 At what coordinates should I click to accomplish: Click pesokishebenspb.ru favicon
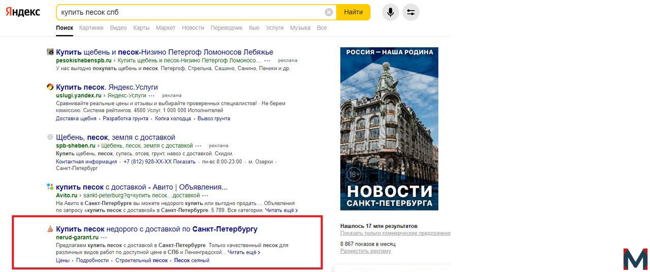(50, 52)
